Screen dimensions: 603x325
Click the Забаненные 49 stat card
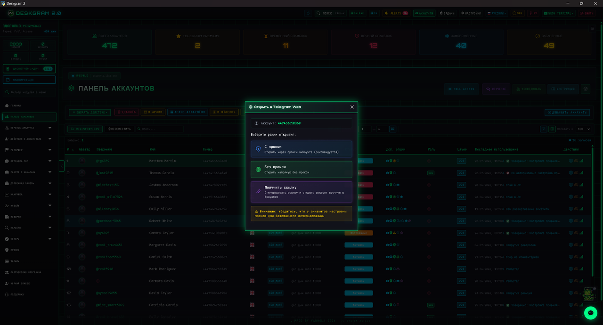coord(549,42)
